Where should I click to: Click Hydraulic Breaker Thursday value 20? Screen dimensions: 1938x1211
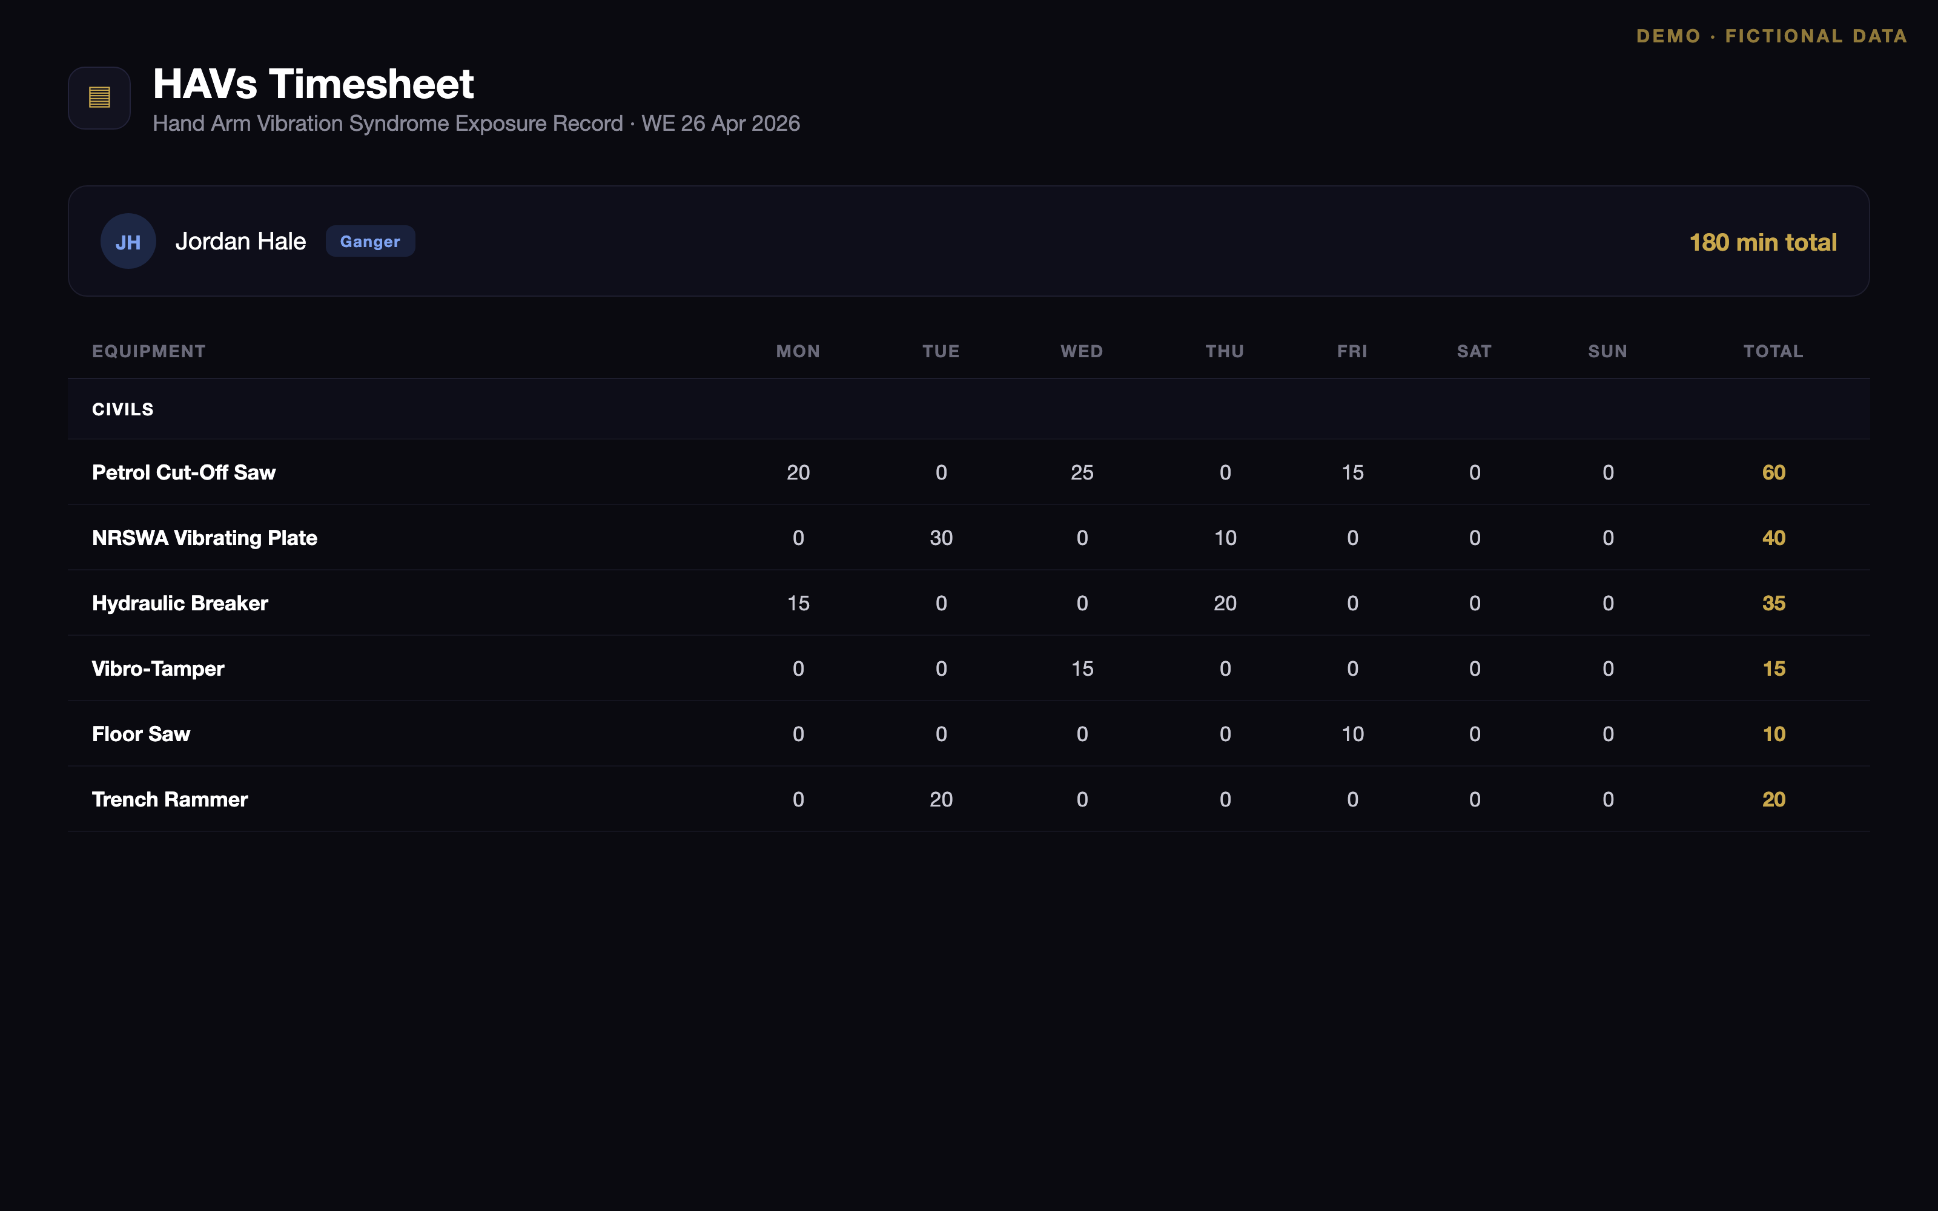1225,603
